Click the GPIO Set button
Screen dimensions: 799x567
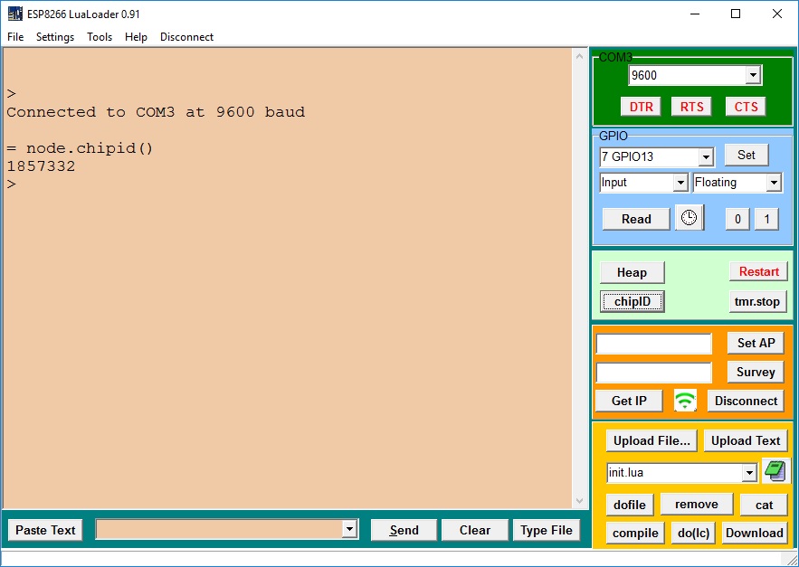(x=746, y=155)
